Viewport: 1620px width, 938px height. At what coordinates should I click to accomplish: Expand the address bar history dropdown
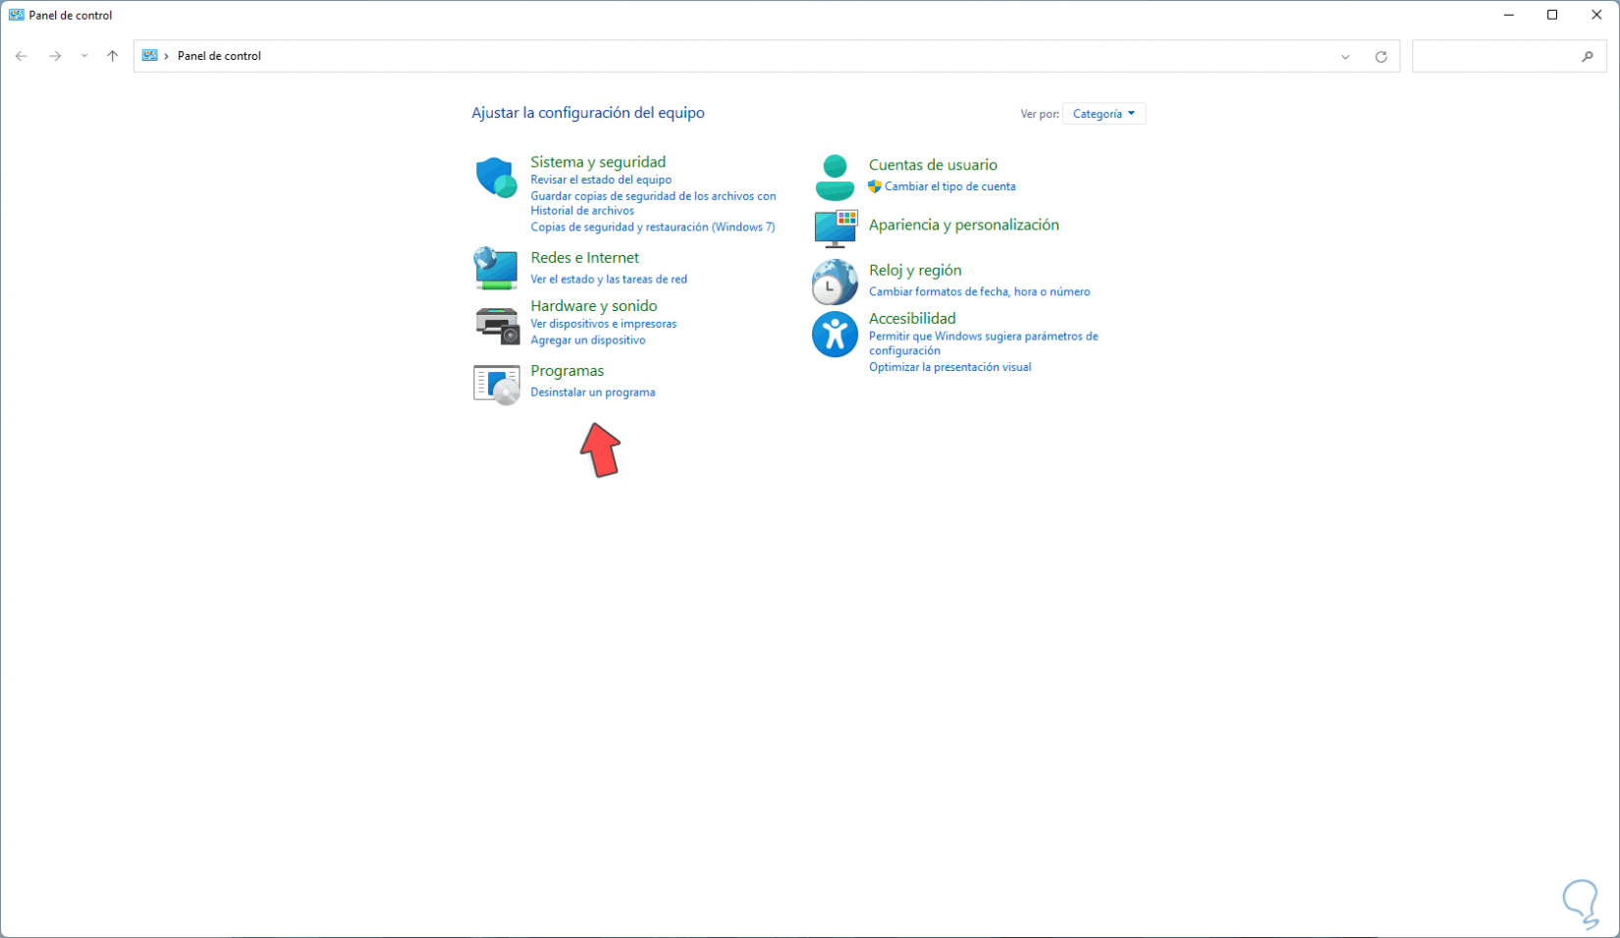coord(1345,57)
